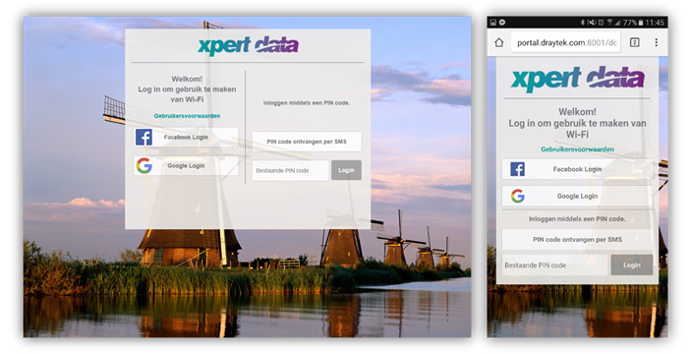The height and width of the screenshot is (354, 692).
Task: Tap the Google logo in mobile view
Action: coord(518,196)
